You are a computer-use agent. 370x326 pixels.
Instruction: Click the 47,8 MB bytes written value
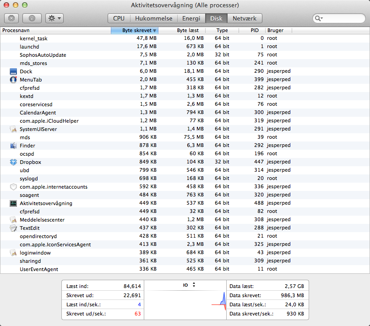tap(147, 38)
